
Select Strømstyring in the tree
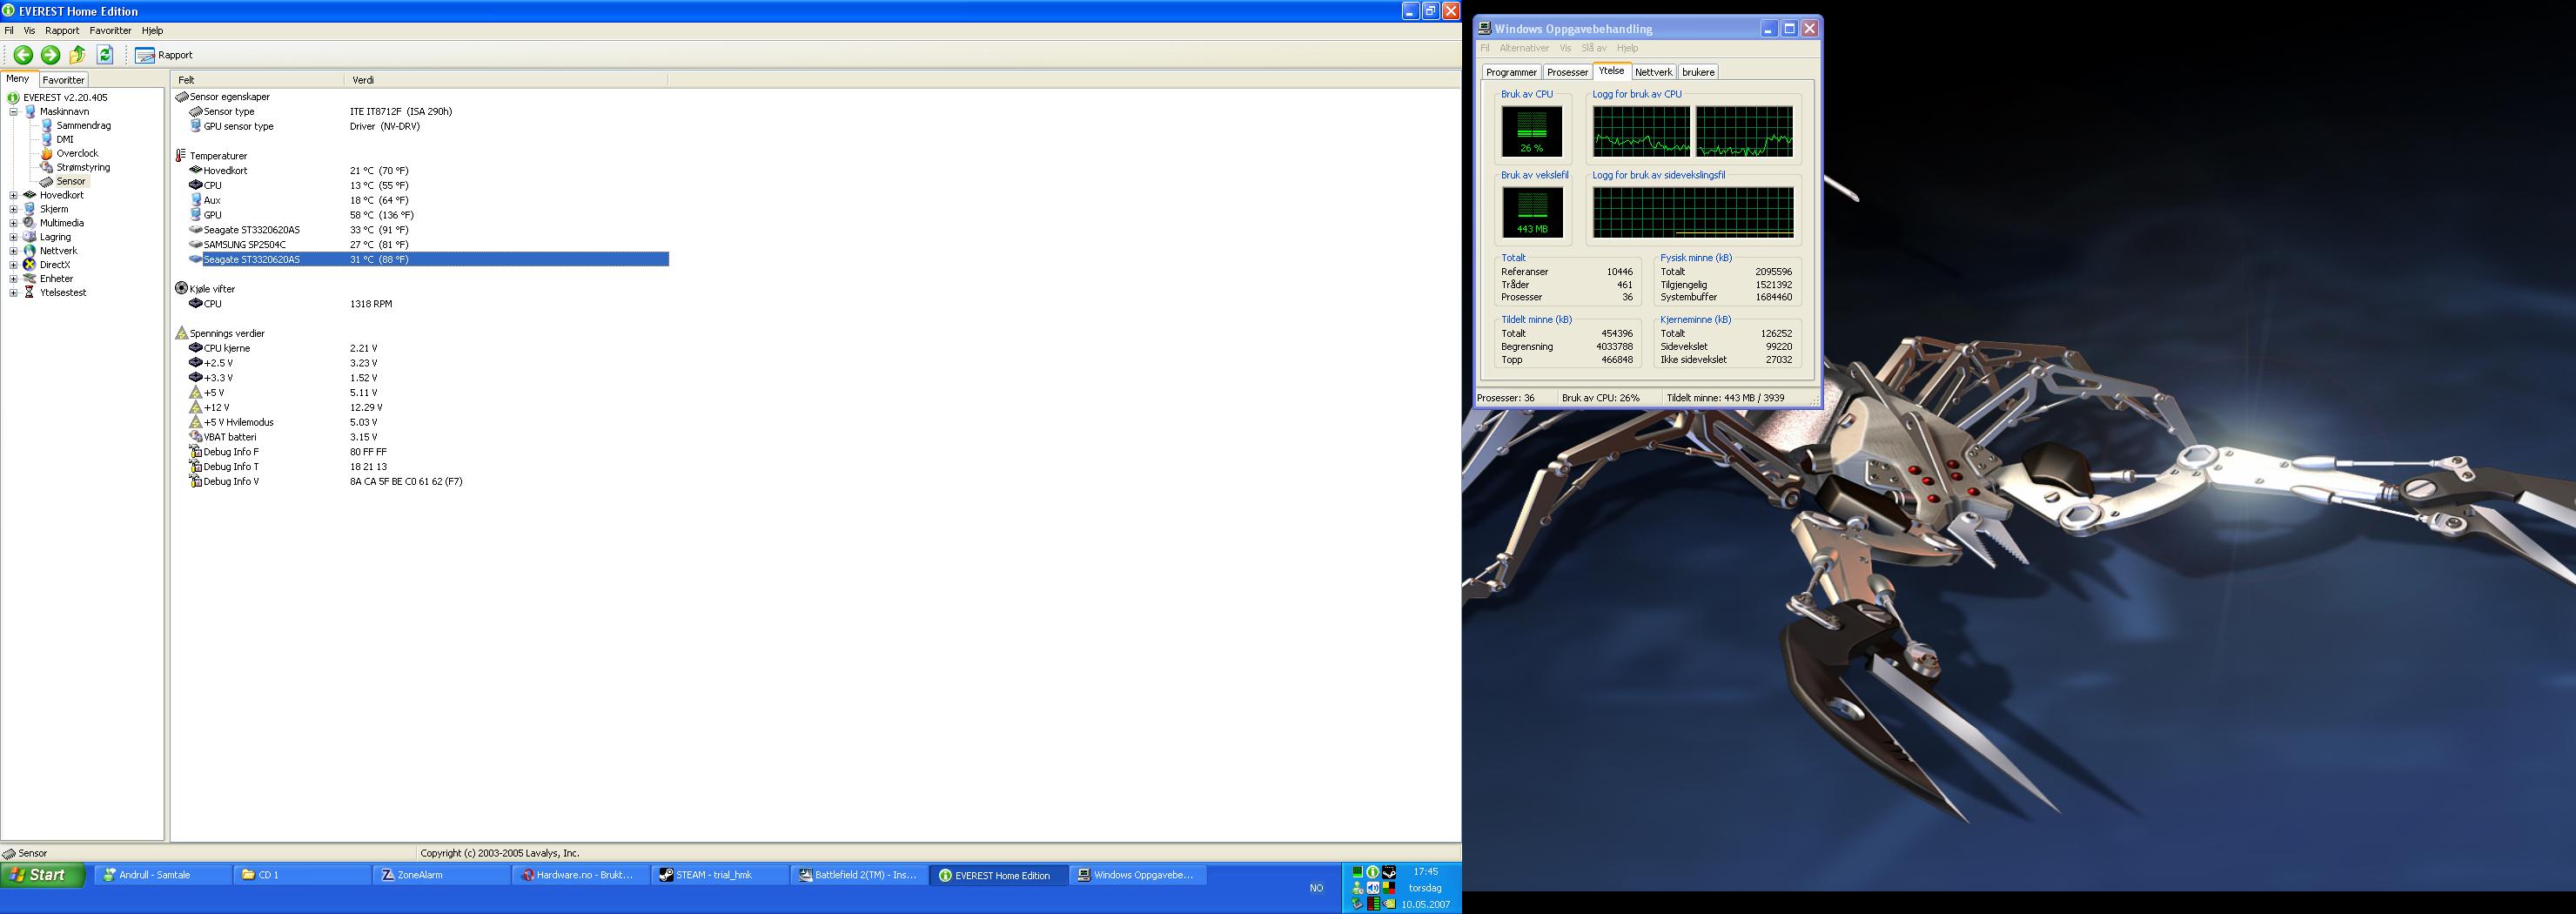click(83, 168)
